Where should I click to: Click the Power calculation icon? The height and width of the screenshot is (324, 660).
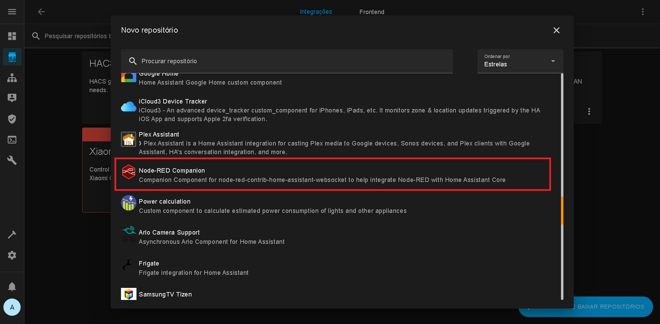[129, 203]
